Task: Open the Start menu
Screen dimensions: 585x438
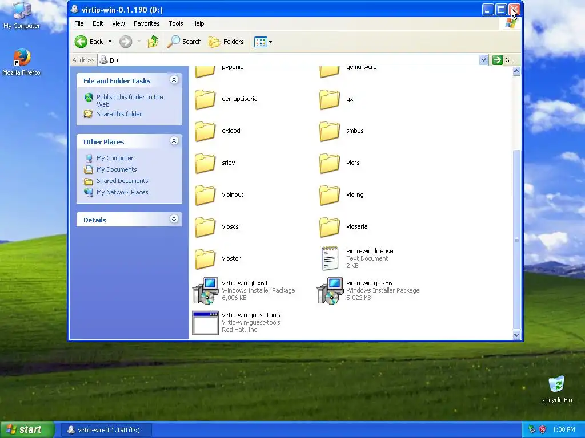Action: tap(27, 430)
